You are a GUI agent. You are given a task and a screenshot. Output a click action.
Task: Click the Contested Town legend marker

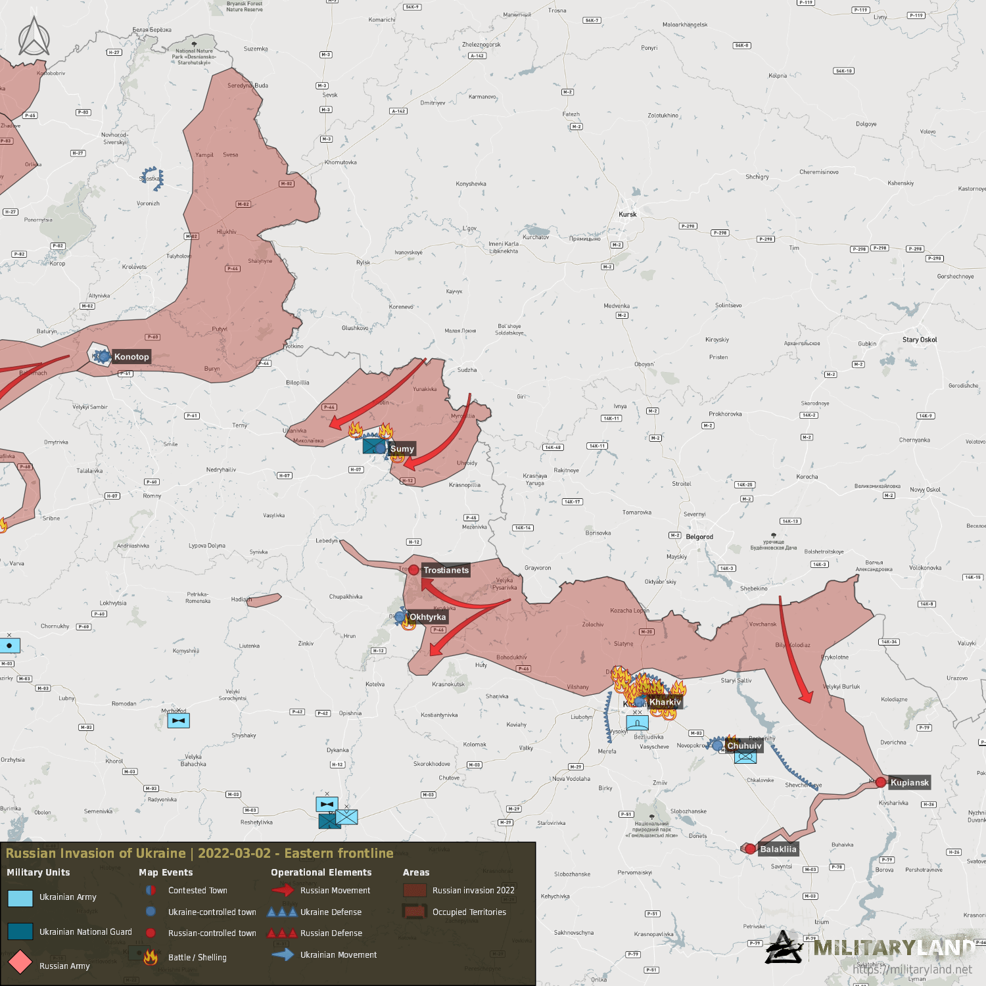[x=151, y=890]
